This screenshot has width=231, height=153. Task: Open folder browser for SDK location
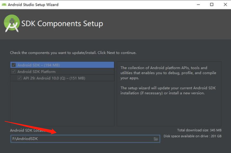(x=156, y=139)
